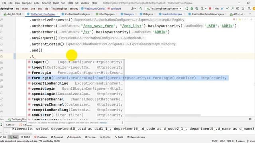Switch to the User.java tab
The image size is (255, 143).
coord(129,14)
